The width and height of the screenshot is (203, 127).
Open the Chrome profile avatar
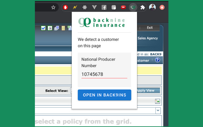pyautogui.click(x=152, y=7)
